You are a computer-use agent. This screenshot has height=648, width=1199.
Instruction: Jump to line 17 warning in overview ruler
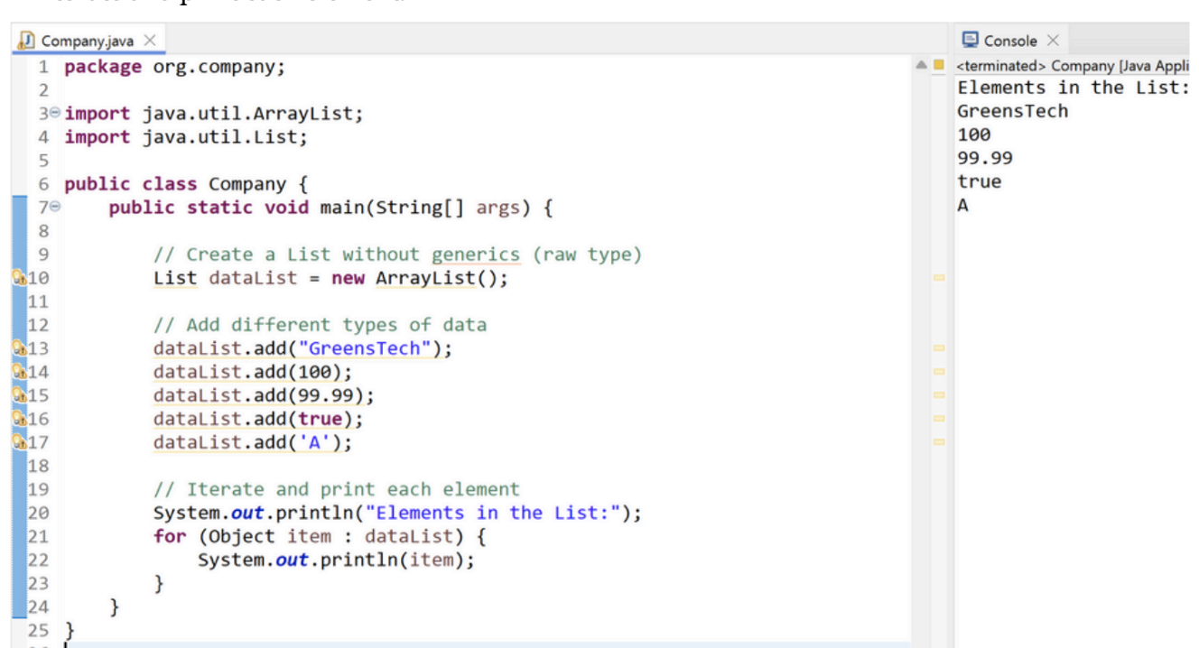click(x=938, y=443)
